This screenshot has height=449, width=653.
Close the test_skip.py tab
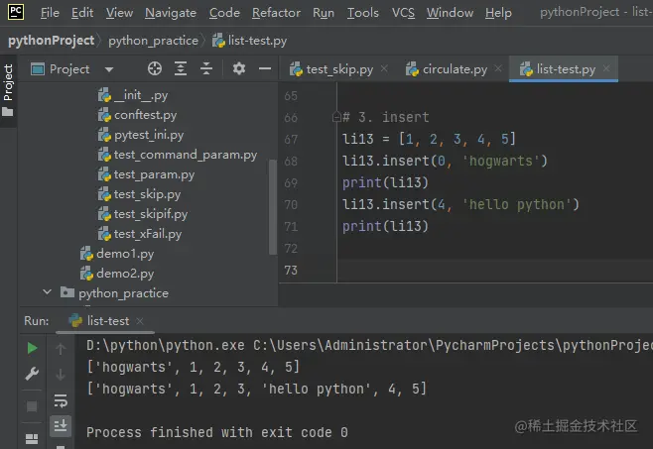point(384,68)
